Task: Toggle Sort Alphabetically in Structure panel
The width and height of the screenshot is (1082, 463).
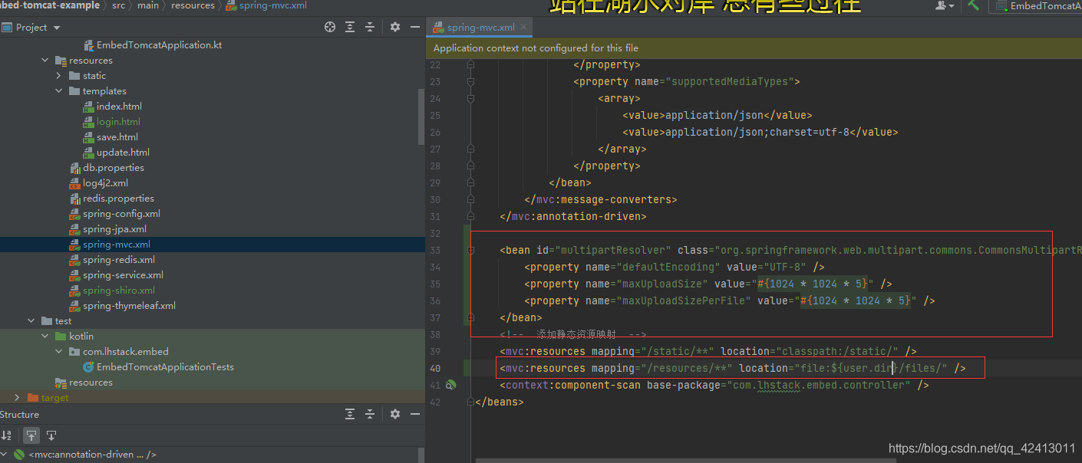Action: (x=7, y=435)
